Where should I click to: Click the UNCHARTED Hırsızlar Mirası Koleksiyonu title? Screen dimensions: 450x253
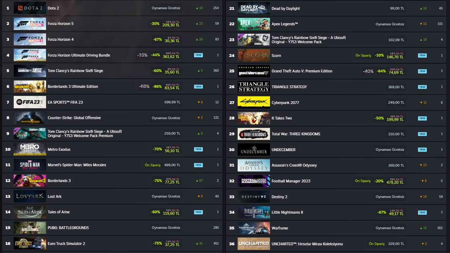(307, 244)
